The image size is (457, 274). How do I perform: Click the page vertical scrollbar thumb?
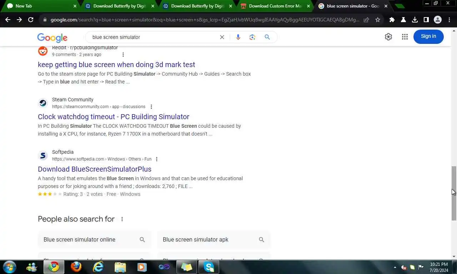pyautogui.click(x=454, y=193)
